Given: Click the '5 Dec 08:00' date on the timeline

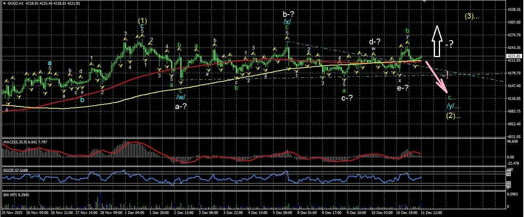Looking at the screenshot, I should 284,212.
